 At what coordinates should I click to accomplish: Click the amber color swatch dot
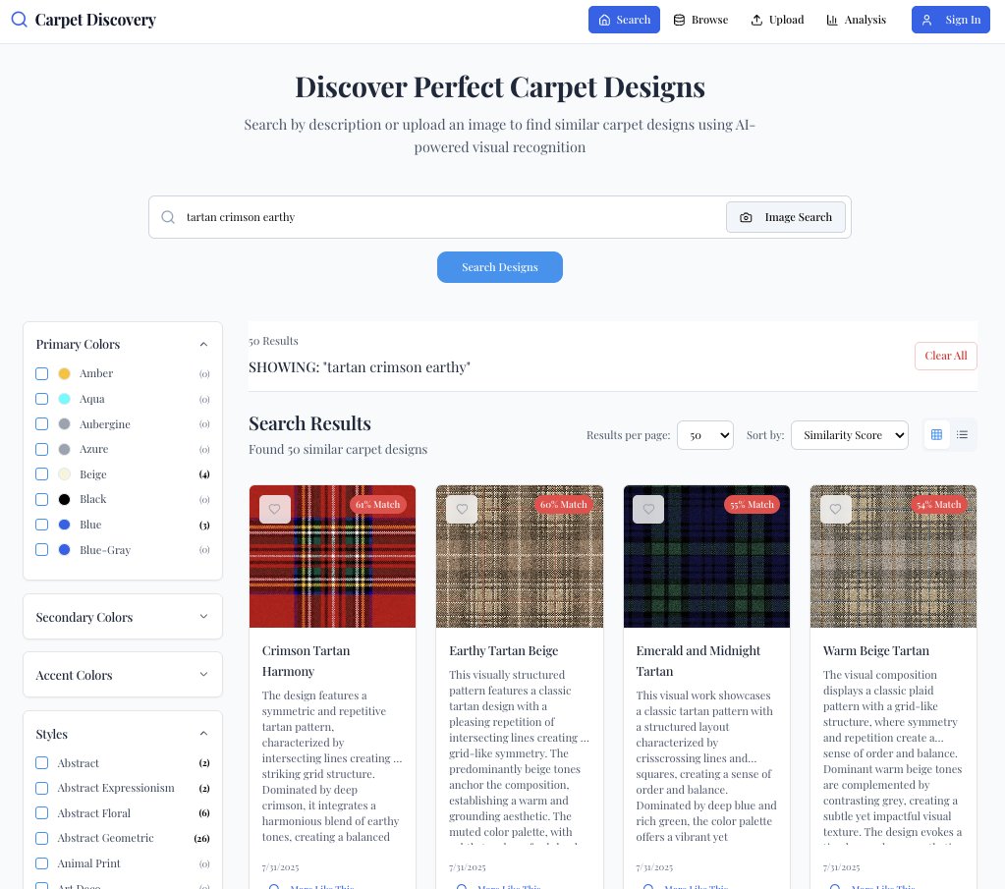coord(64,373)
